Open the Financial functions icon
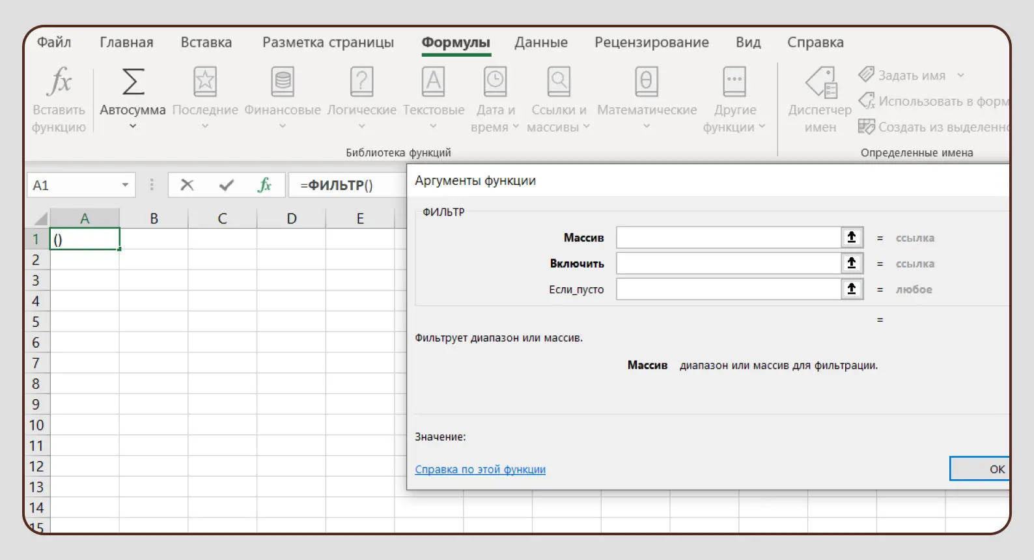 (283, 82)
